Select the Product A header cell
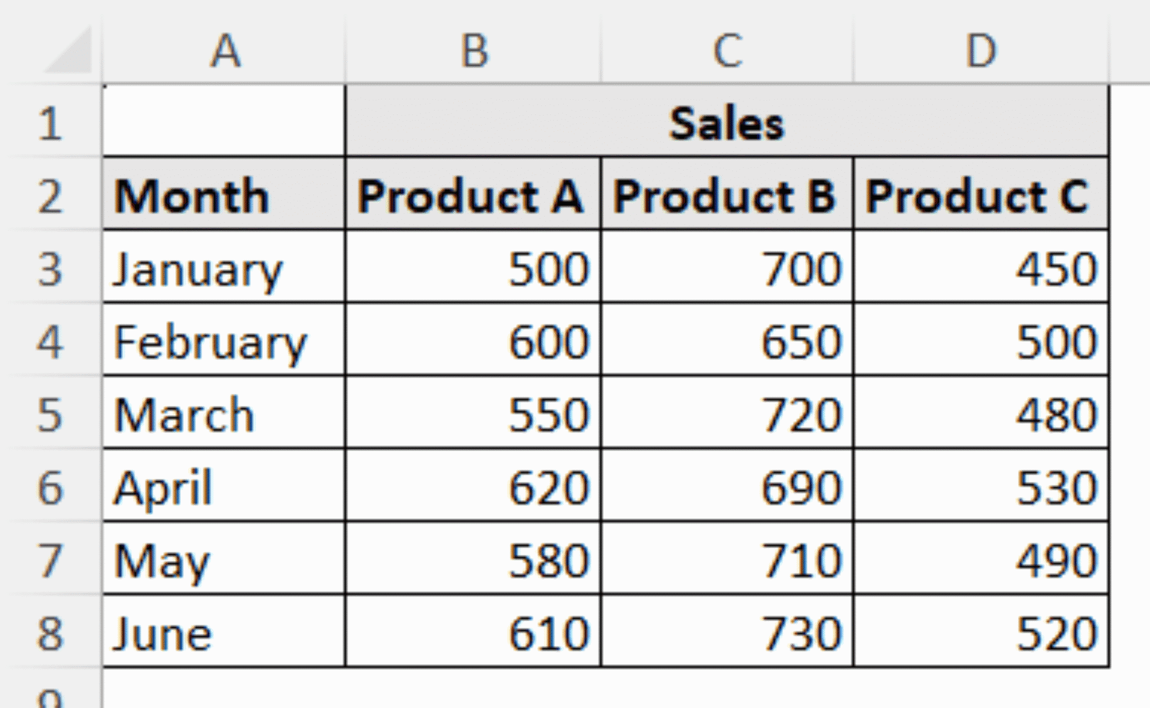Viewport: 1150px width, 708px height. click(474, 194)
